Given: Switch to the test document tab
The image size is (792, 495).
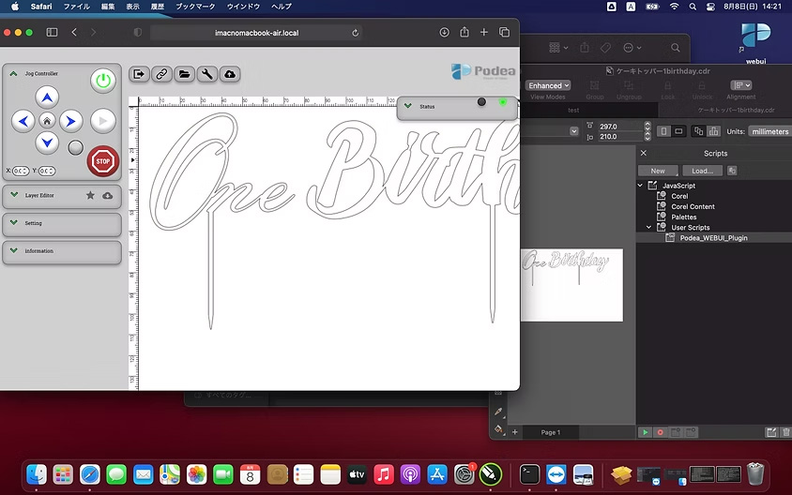Looking at the screenshot, I should click(x=573, y=110).
